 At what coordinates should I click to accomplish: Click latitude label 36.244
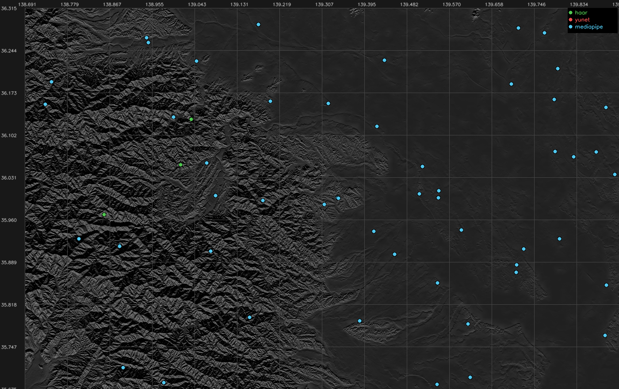pyautogui.click(x=9, y=51)
